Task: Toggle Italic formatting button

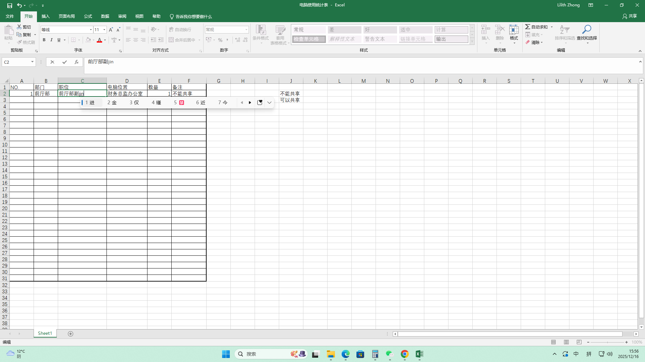Action: pyautogui.click(x=51, y=40)
